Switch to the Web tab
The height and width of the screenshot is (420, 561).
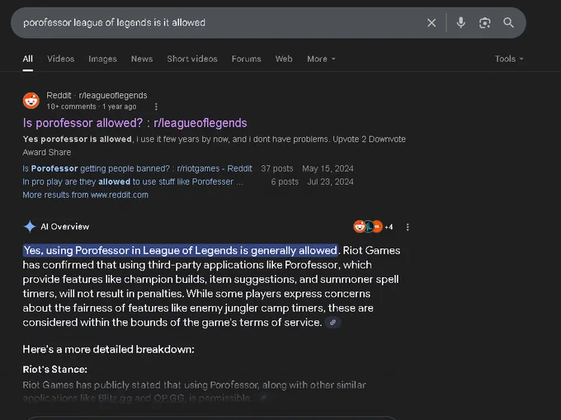[284, 59]
